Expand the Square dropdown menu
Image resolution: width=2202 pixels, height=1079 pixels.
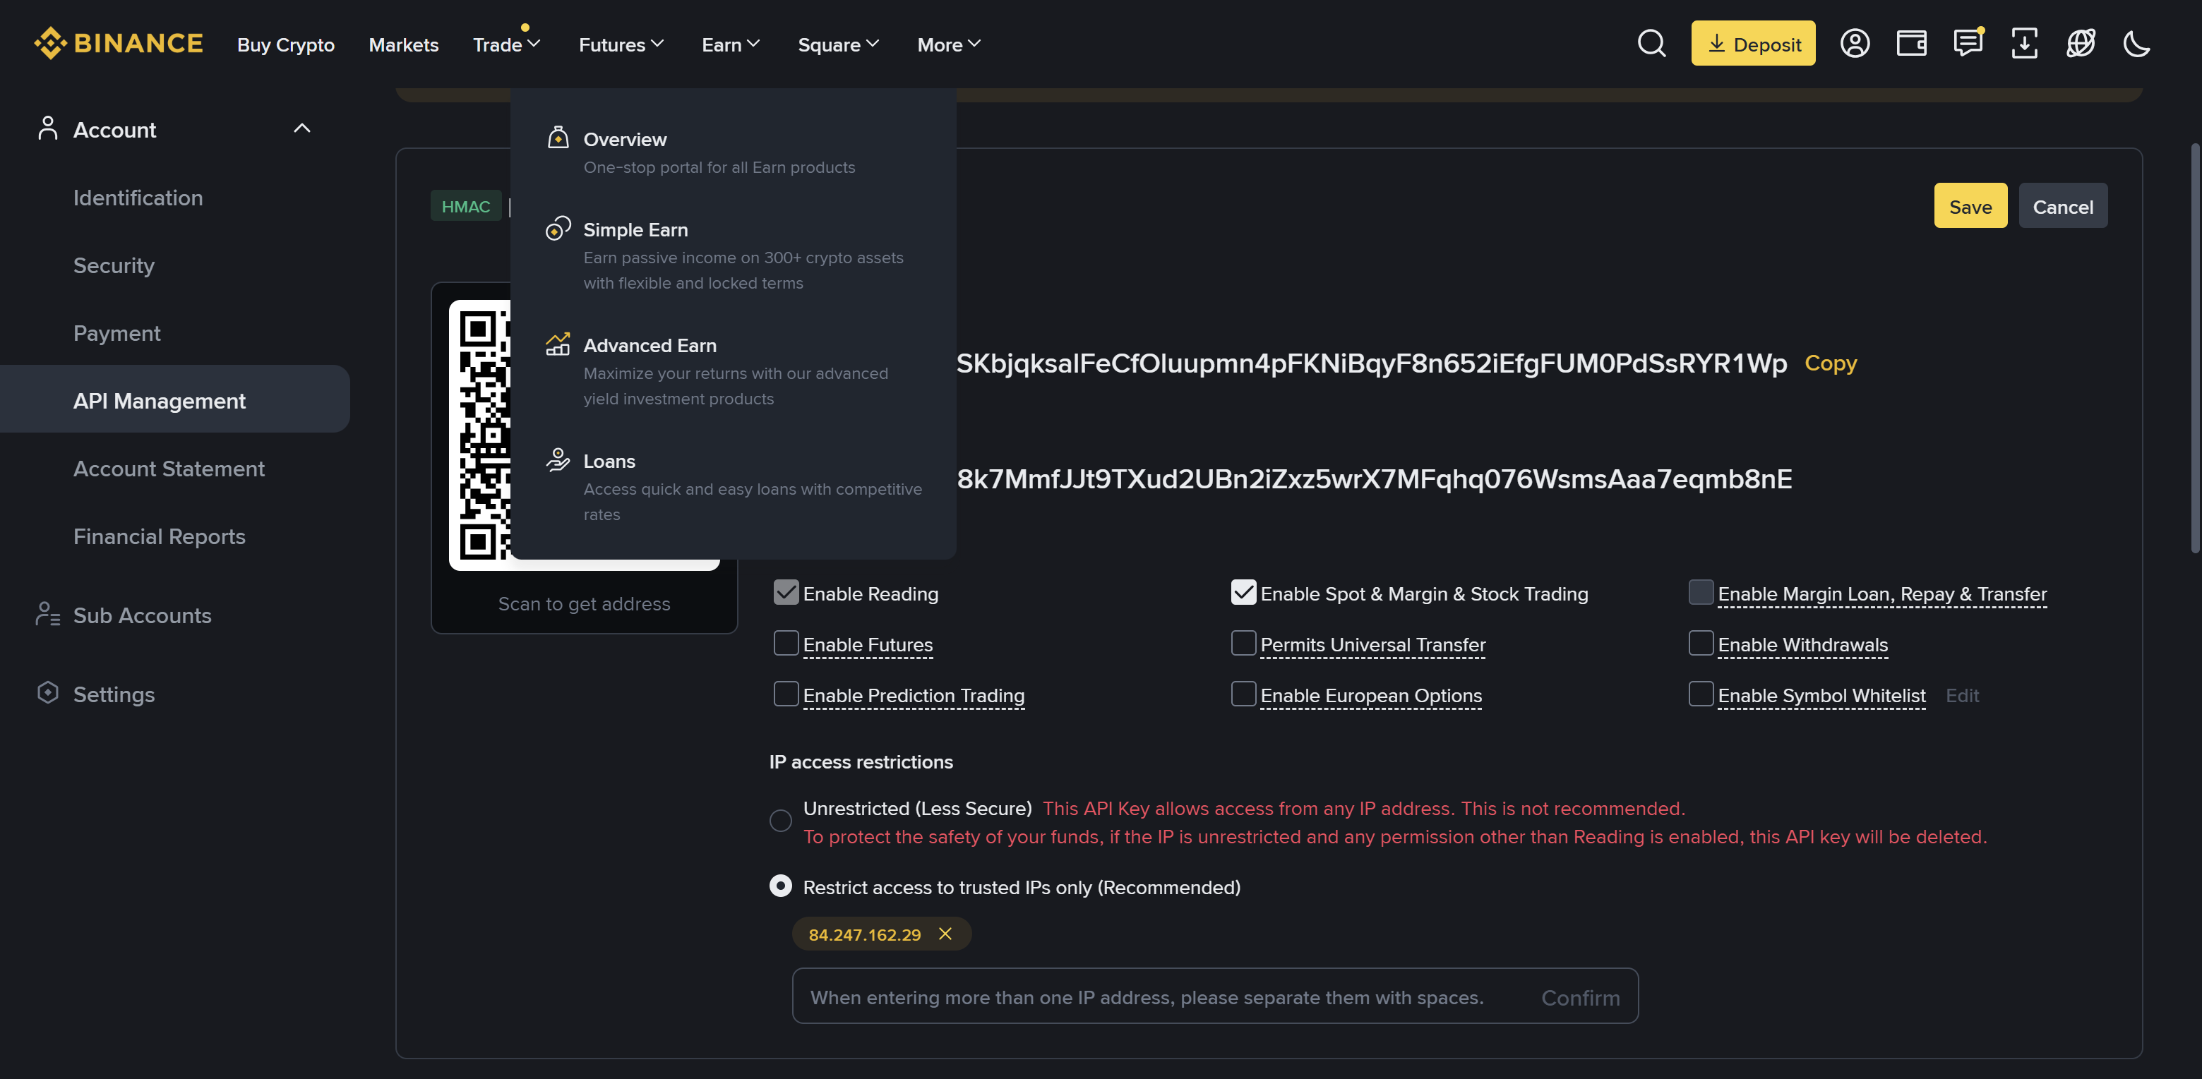click(x=839, y=44)
